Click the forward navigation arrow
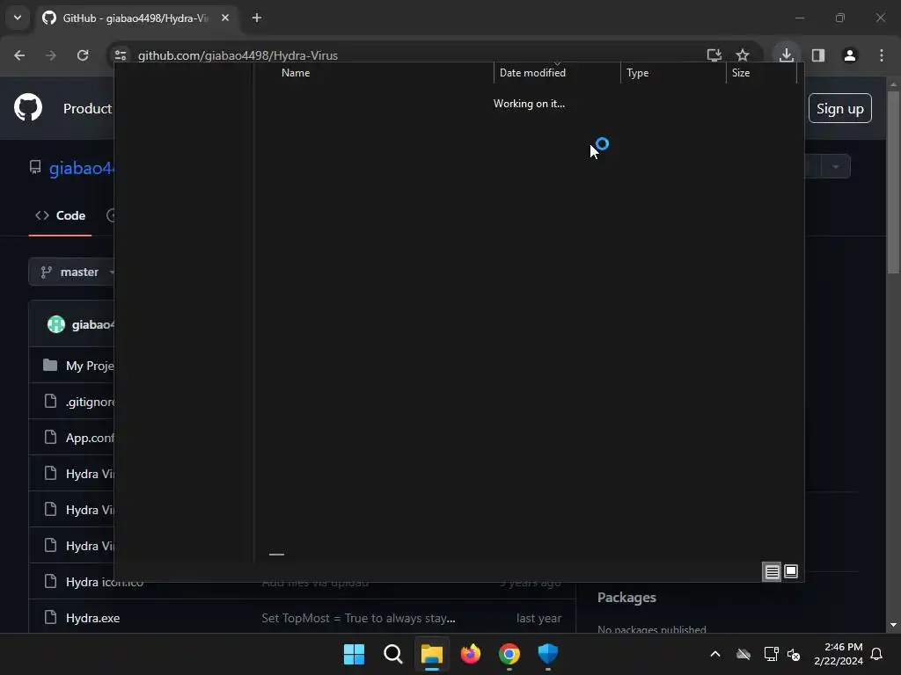This screenshot has width=901, height=675. pos(51,55)
